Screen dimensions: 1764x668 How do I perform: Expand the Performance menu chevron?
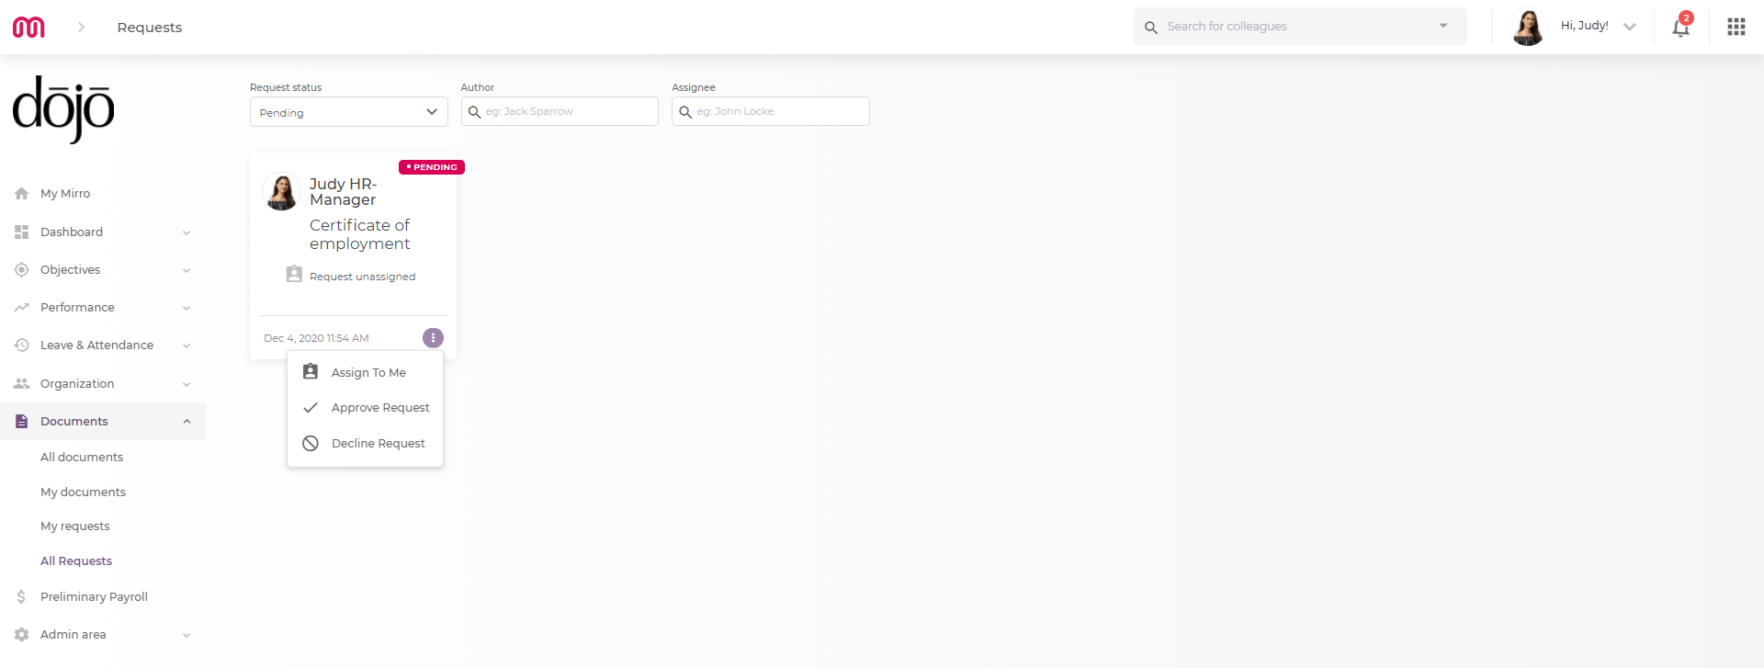tap(187, 308)
